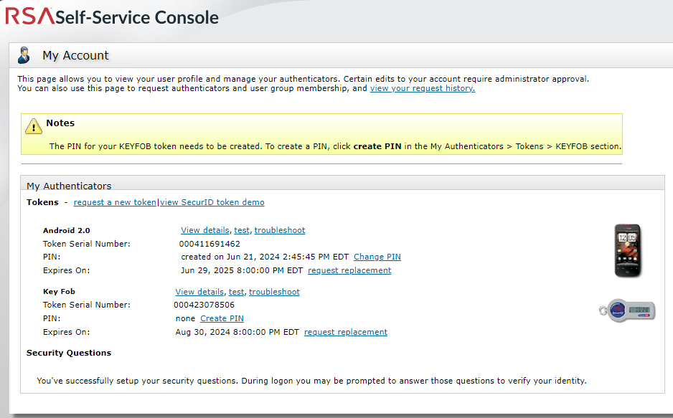Click the yellow warning triangle in Notes
Image resolution: width=673 pixels, height=418 pixels.
[34, 126]
